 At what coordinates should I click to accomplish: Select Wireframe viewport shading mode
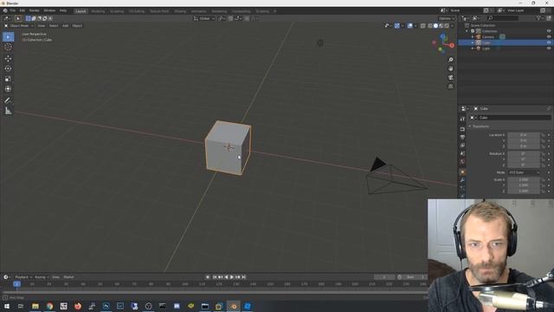click(430, 25)
